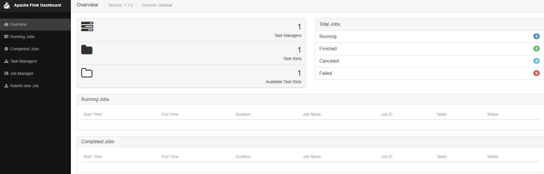This screenshot has width=544, height=174.
Task: Click the outlined Available Task Slots folder icon
Action: tap(87, 73)
